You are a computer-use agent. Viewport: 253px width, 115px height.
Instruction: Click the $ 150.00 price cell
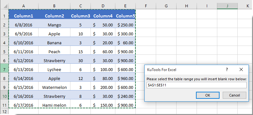click(x=103, y=104)
